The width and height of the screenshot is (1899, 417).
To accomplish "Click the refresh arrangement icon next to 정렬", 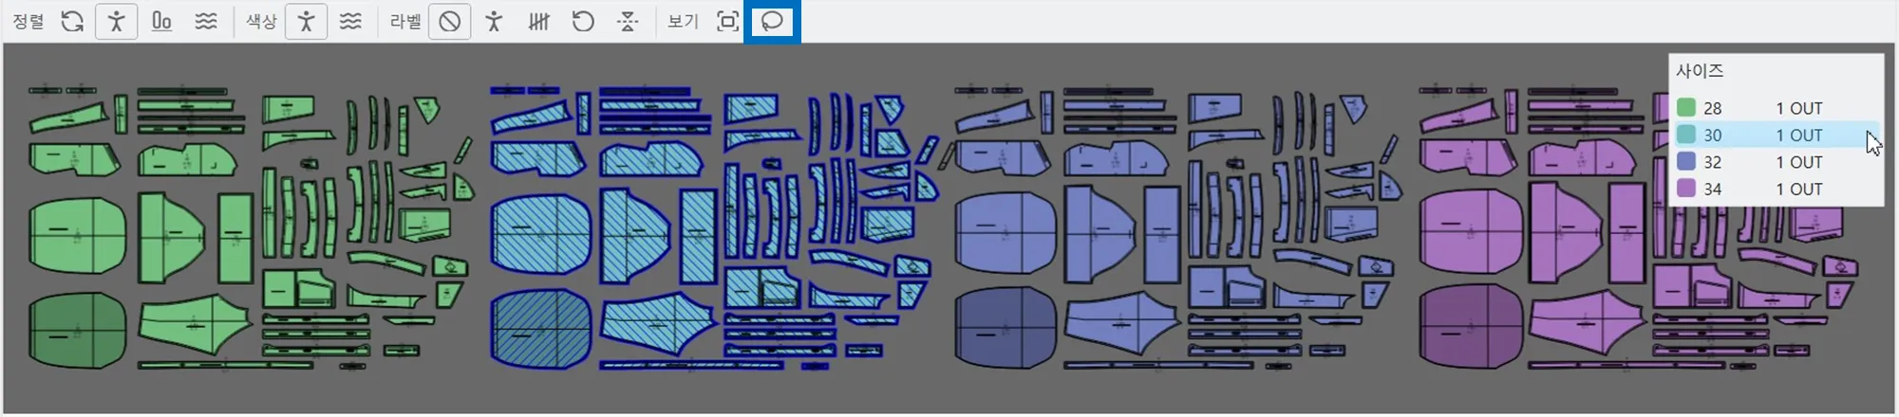I will [72, 21].
